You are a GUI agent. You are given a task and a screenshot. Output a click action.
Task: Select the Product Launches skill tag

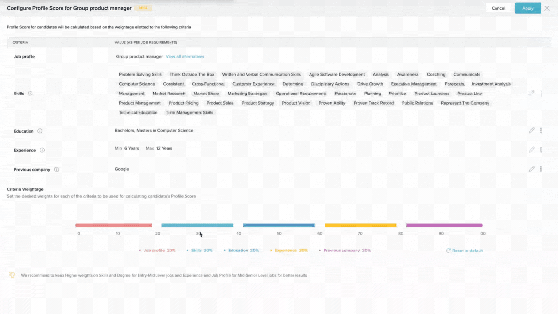coord(432,93)
